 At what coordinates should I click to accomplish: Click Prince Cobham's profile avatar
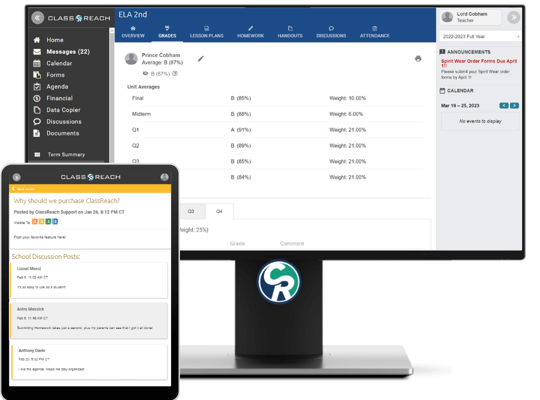(x=131, y=59)
